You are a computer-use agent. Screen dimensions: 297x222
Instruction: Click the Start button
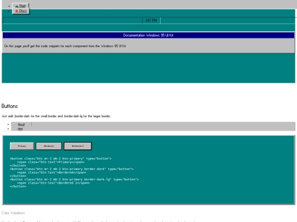(20, 6)
